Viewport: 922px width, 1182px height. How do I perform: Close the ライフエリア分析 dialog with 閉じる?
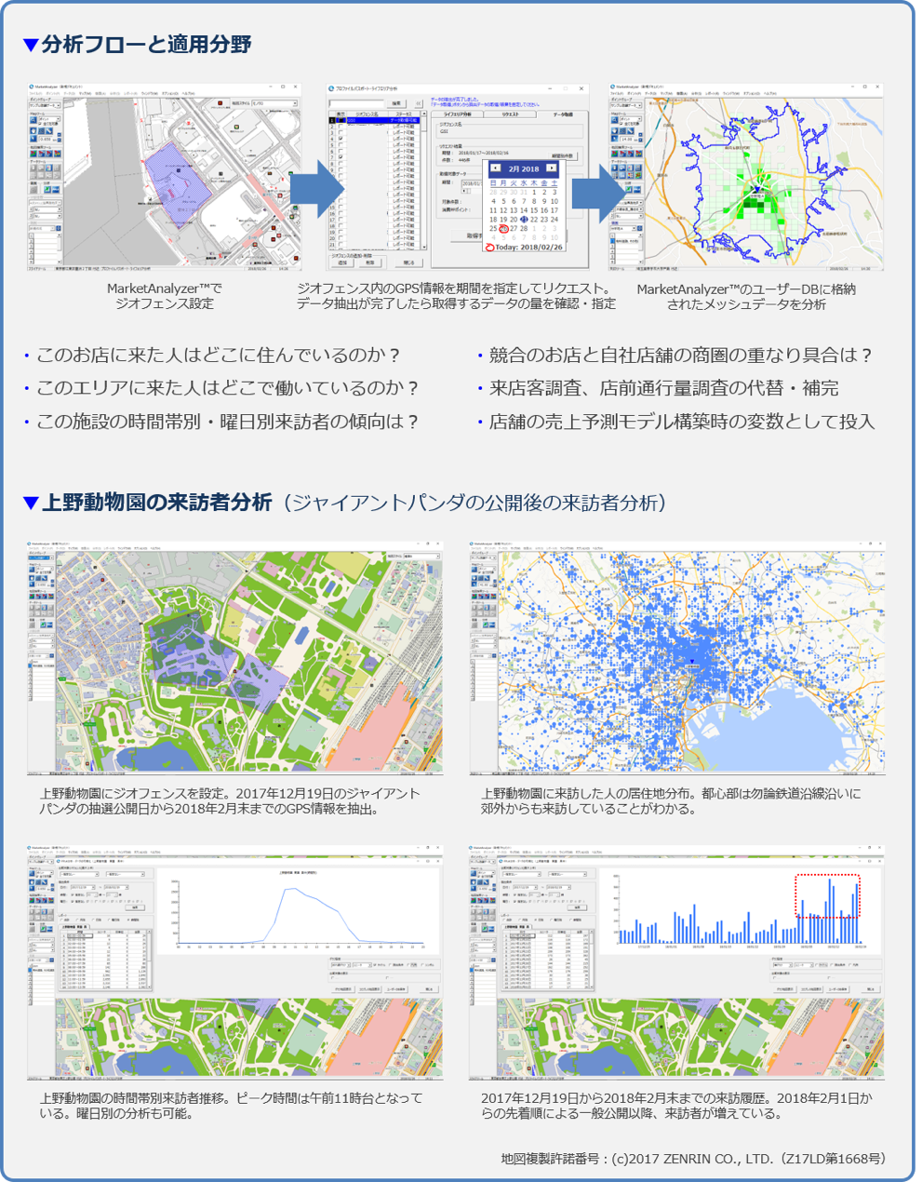[x=408, y=263]
